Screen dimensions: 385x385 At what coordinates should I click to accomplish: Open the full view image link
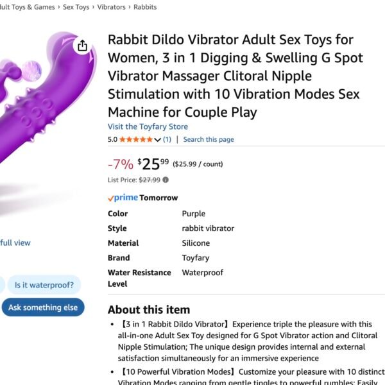15,243
